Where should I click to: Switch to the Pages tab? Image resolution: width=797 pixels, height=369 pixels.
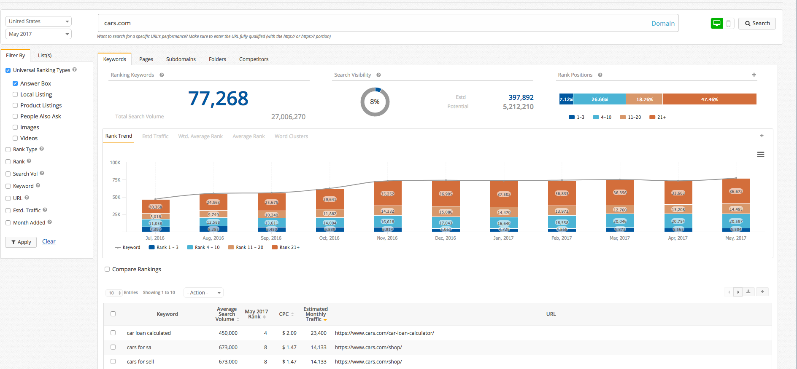click(146, 59)
